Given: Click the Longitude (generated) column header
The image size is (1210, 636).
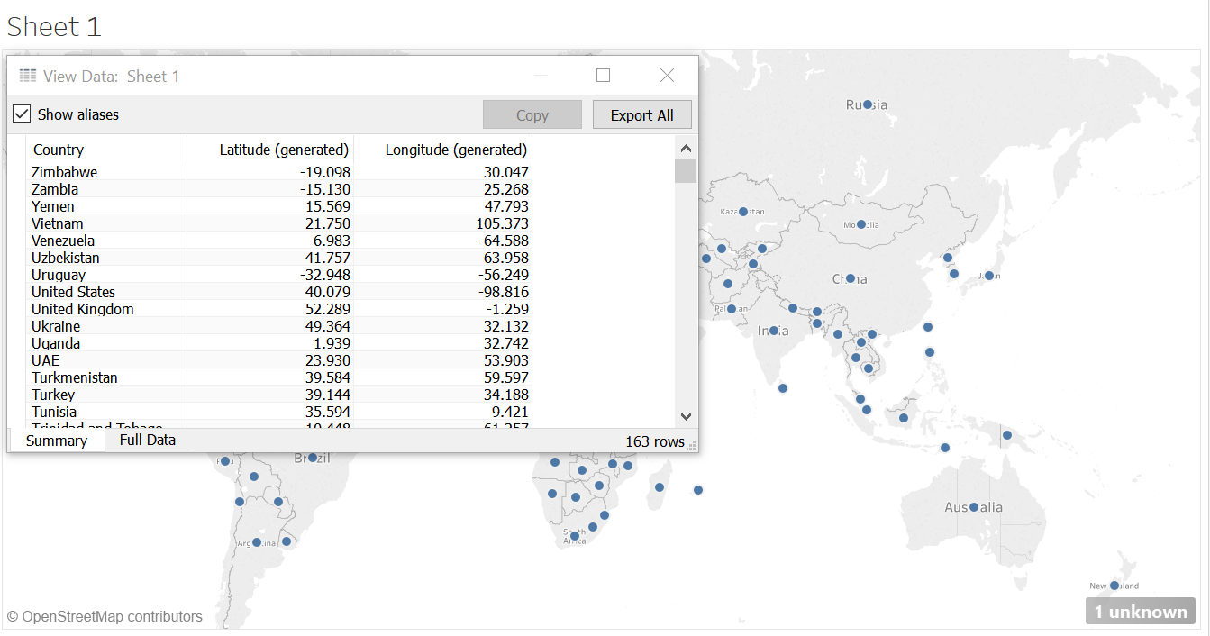Looking at the screenshot, I should pos(455,150).
